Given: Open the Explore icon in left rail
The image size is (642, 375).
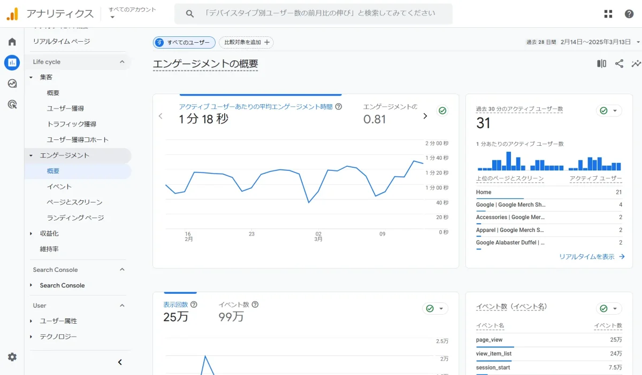Looking at the screenshot, I should coord(12,83).
